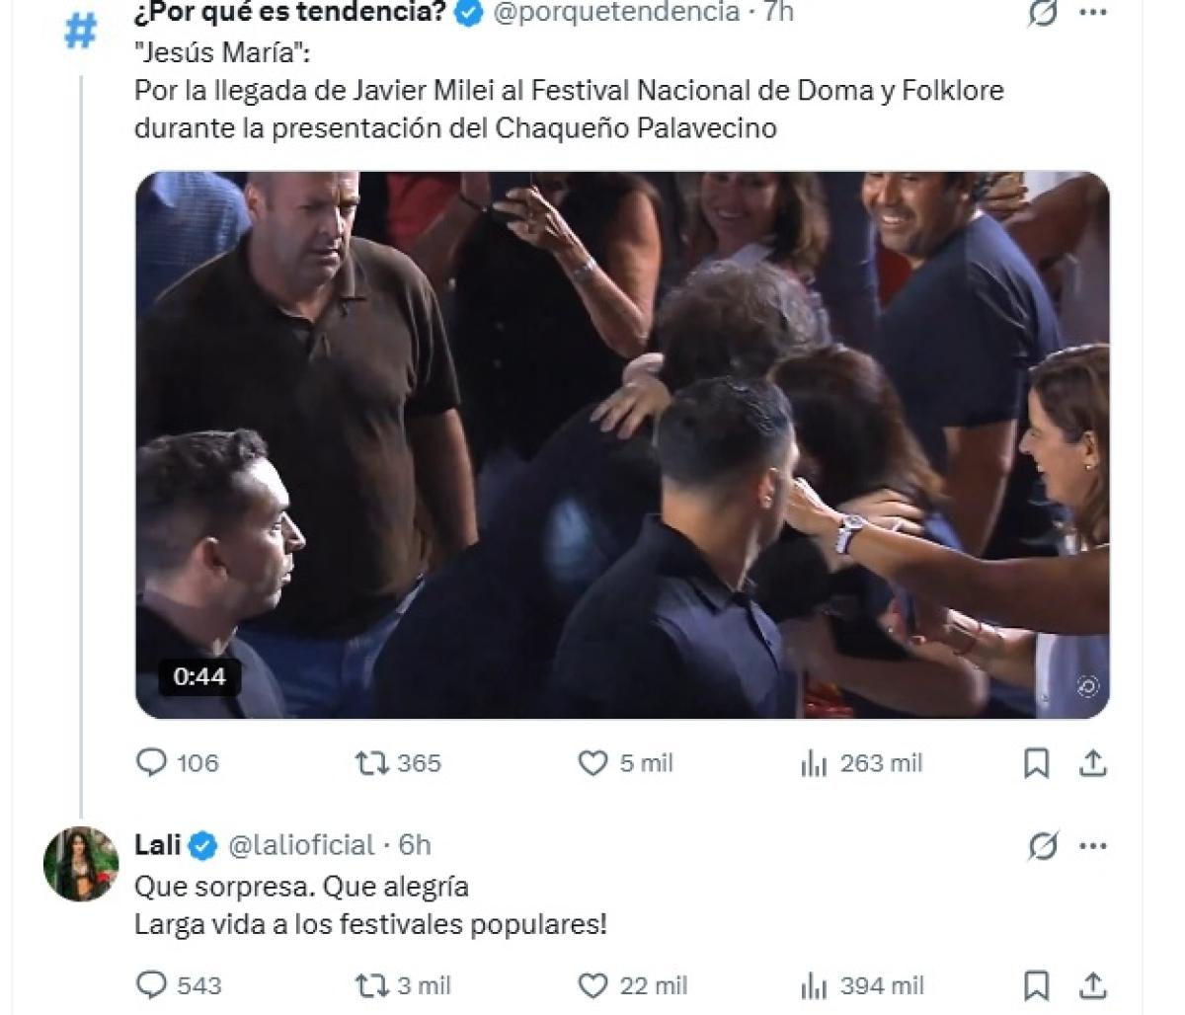Viewport: 1185px width, 1015px height.
Task: Play the Jesús María festival video
Action: 622,444
